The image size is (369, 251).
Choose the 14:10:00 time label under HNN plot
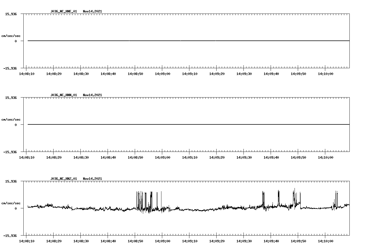[x=326, y=158]
